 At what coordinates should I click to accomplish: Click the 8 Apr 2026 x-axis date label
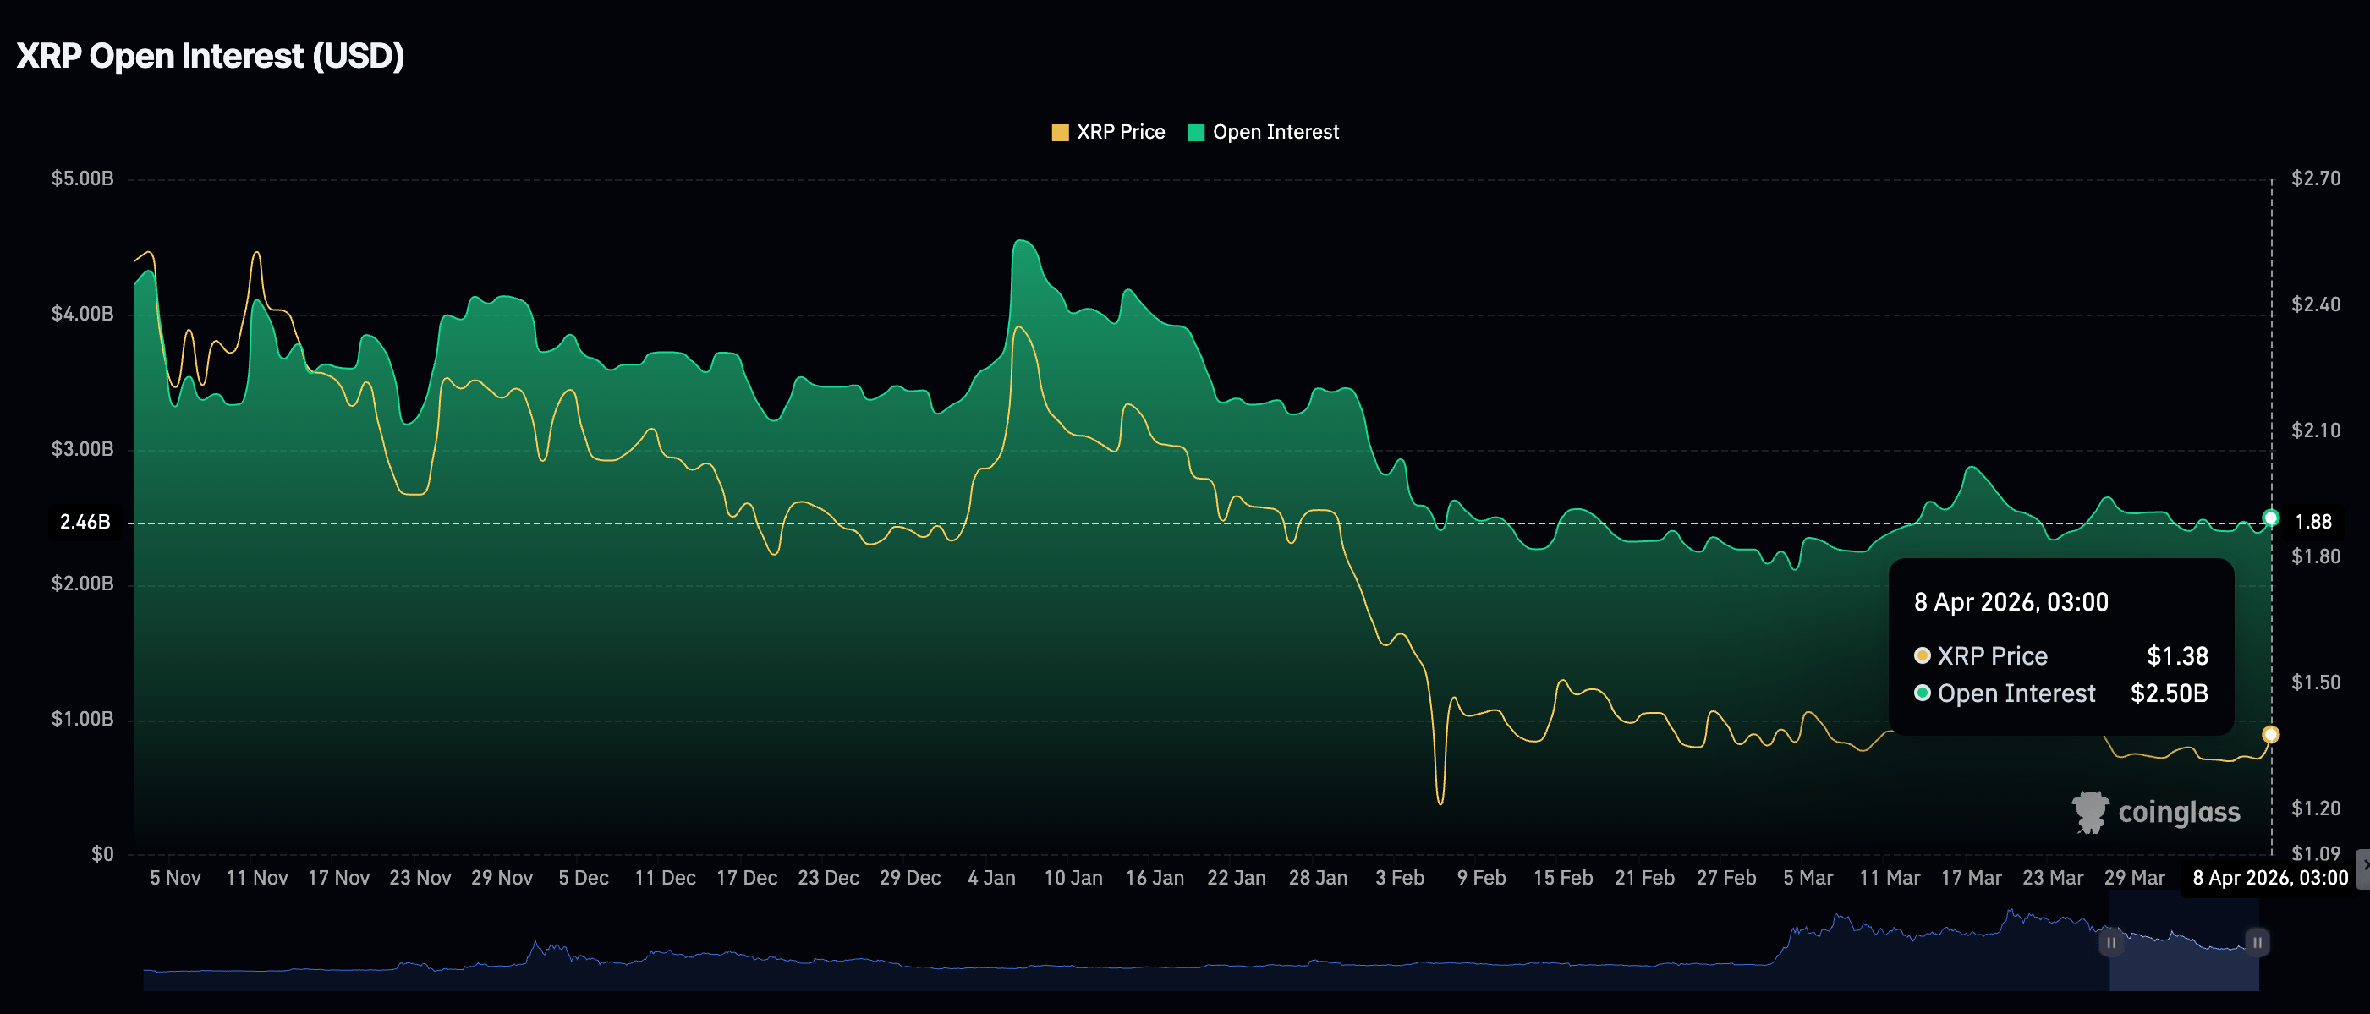(2269, 878)
